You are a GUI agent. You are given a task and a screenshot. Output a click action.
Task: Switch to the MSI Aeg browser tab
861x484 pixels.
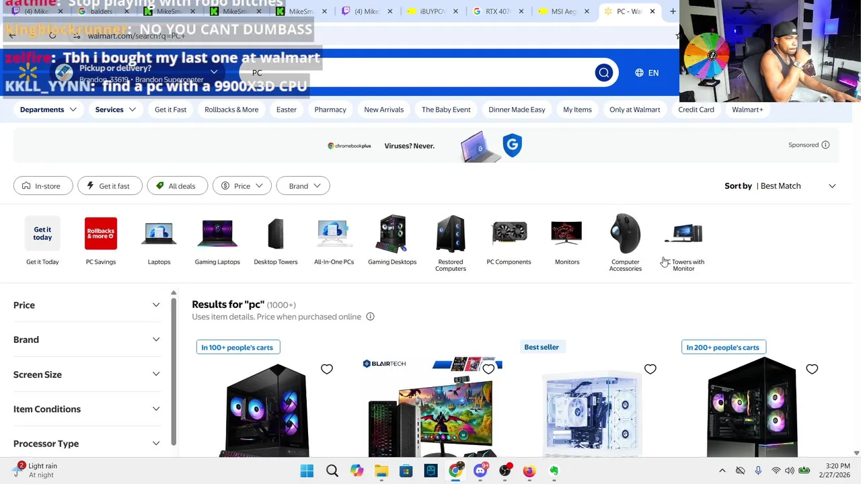564,11
